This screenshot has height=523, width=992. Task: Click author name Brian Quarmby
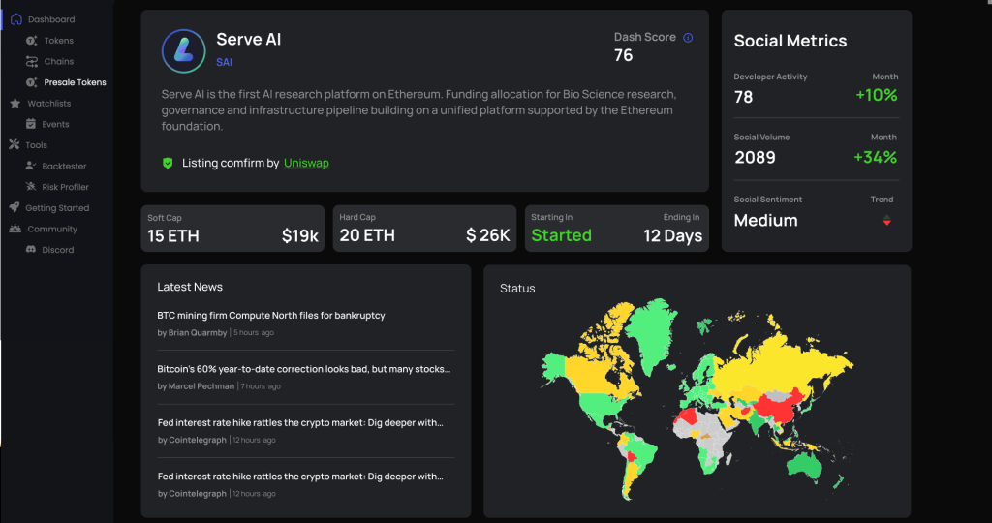click(198, 332)
